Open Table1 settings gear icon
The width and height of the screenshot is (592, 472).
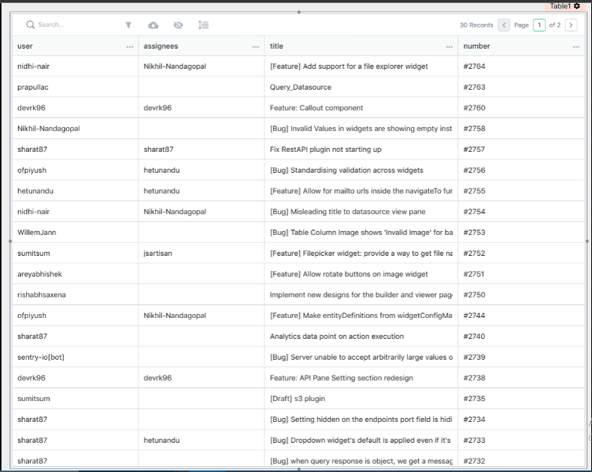[577, 6]
